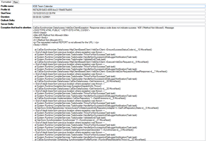Click the '</body></html>' line
The image size is (206, 141).
(x=40, y=45)
